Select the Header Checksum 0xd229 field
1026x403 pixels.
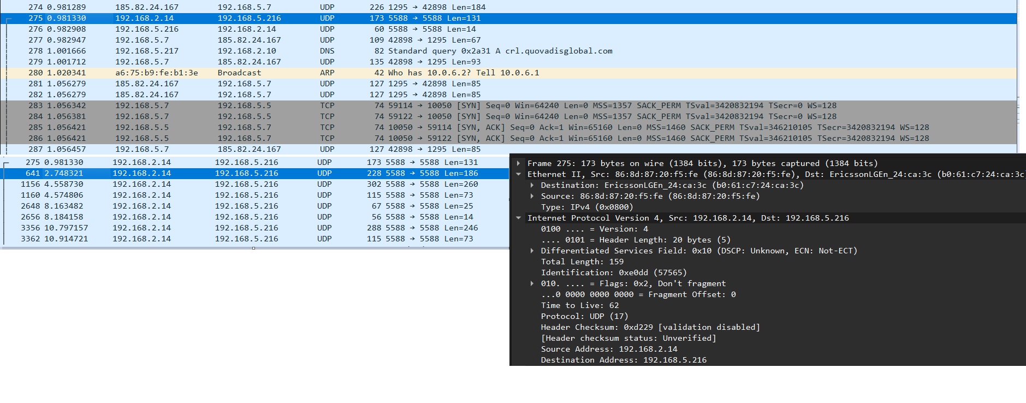tap(650, 327)
